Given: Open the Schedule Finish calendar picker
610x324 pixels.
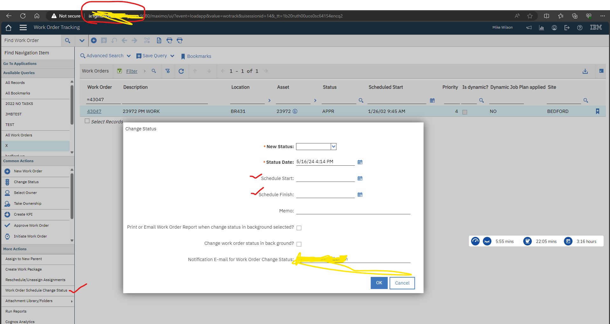Looking at the screenshot, I should (360, 195).
